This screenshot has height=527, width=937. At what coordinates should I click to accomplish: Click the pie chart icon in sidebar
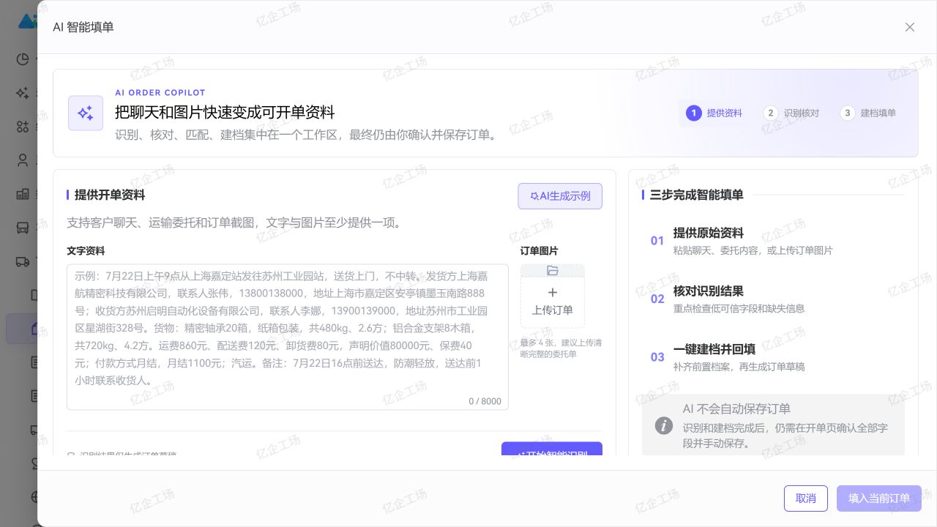(23, 60)
